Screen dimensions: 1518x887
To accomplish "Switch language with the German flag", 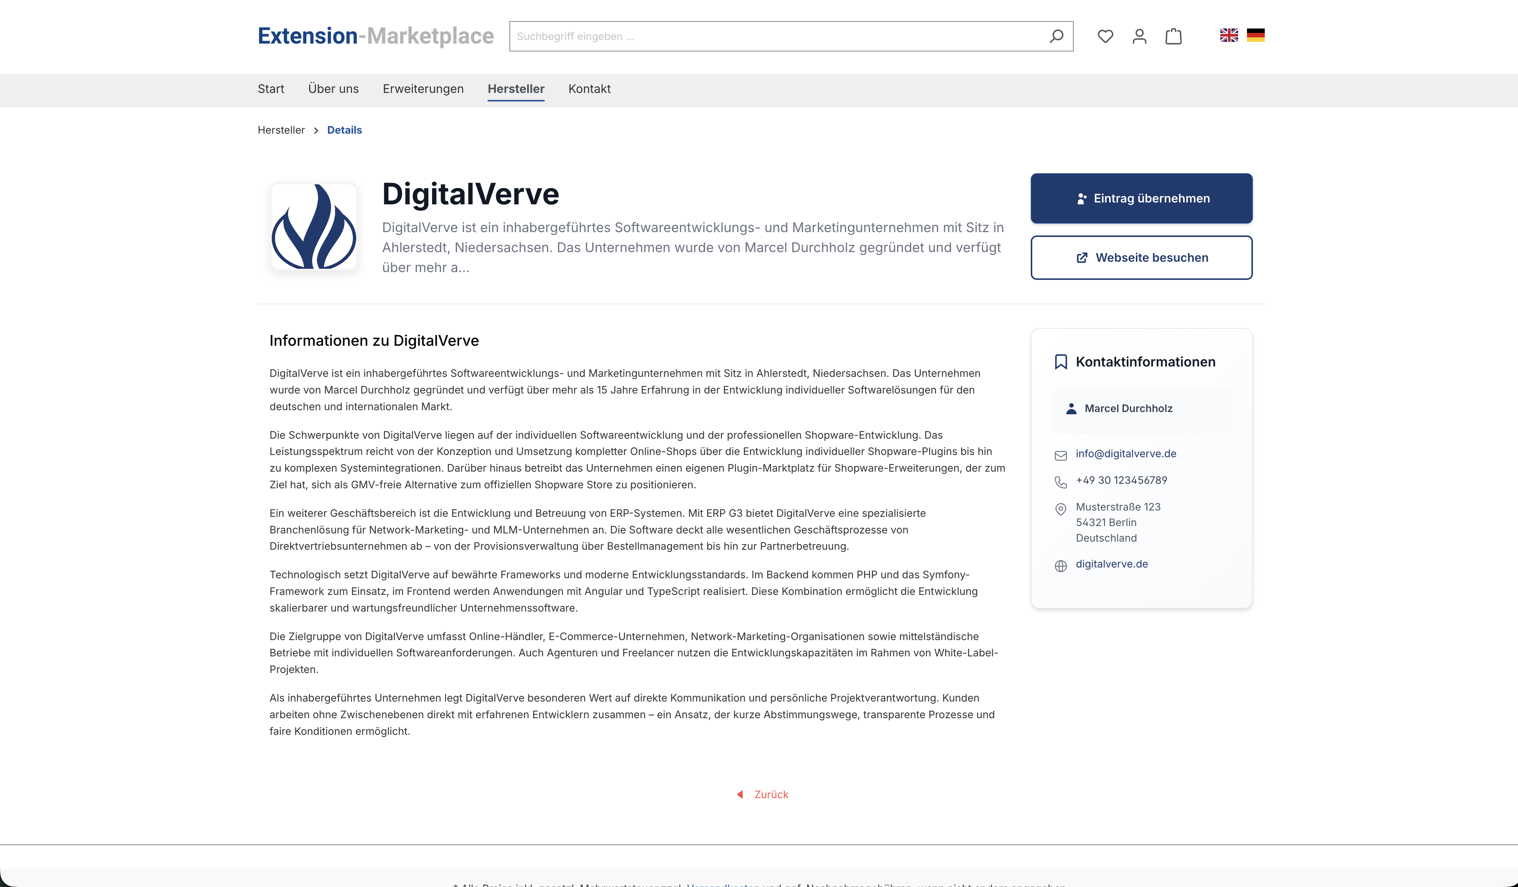I will [1255, 36].
